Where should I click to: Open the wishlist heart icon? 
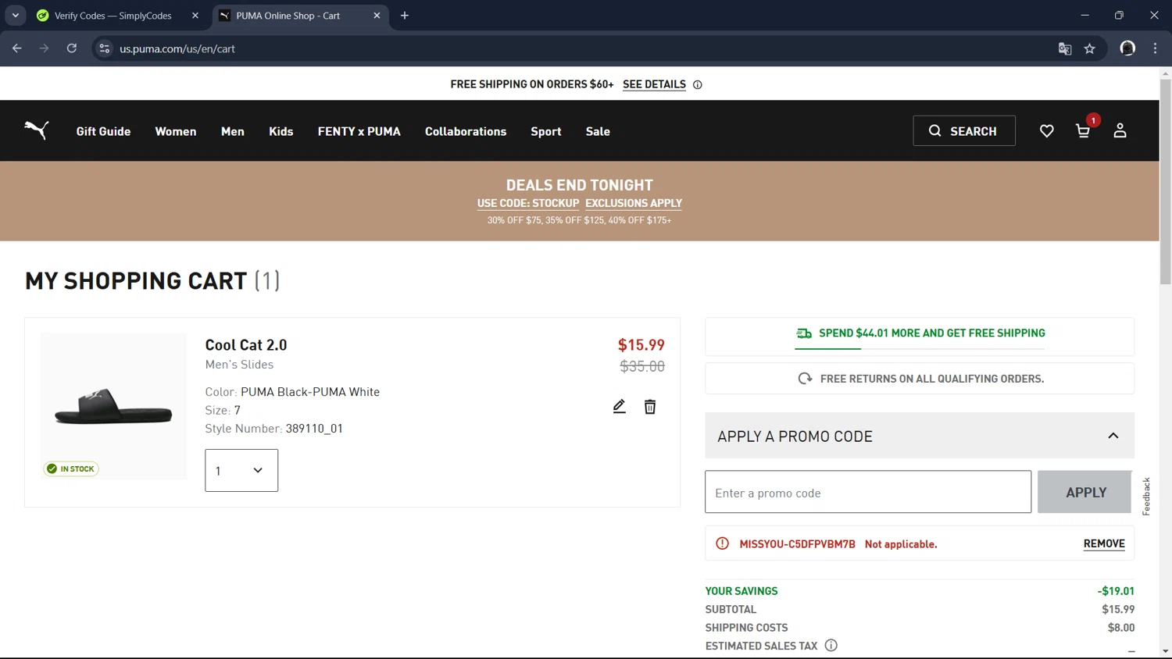tap(1046, 131)
